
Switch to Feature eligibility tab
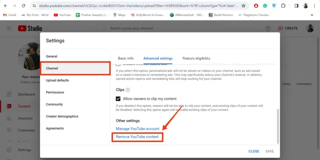click(x=196, y=58)
